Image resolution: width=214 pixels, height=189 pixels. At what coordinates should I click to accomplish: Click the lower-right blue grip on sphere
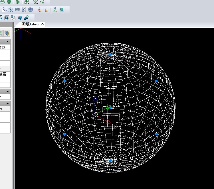(x=156, y=134)
